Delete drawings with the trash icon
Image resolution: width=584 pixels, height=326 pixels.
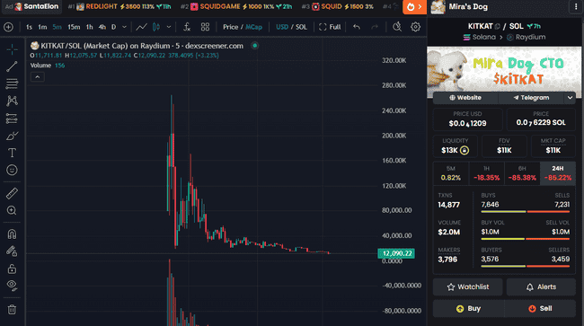point(12,309)
